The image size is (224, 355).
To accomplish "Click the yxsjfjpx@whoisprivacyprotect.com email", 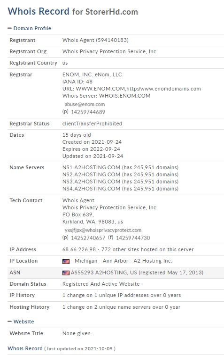I will tap(103, 230).
